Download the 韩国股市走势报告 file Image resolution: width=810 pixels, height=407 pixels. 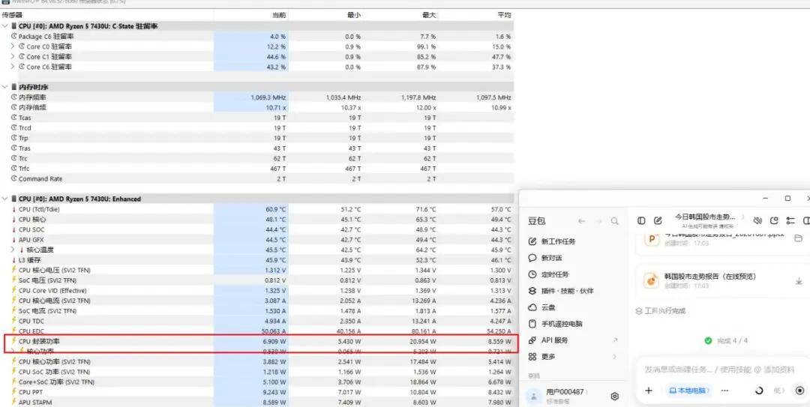[799, 281]
